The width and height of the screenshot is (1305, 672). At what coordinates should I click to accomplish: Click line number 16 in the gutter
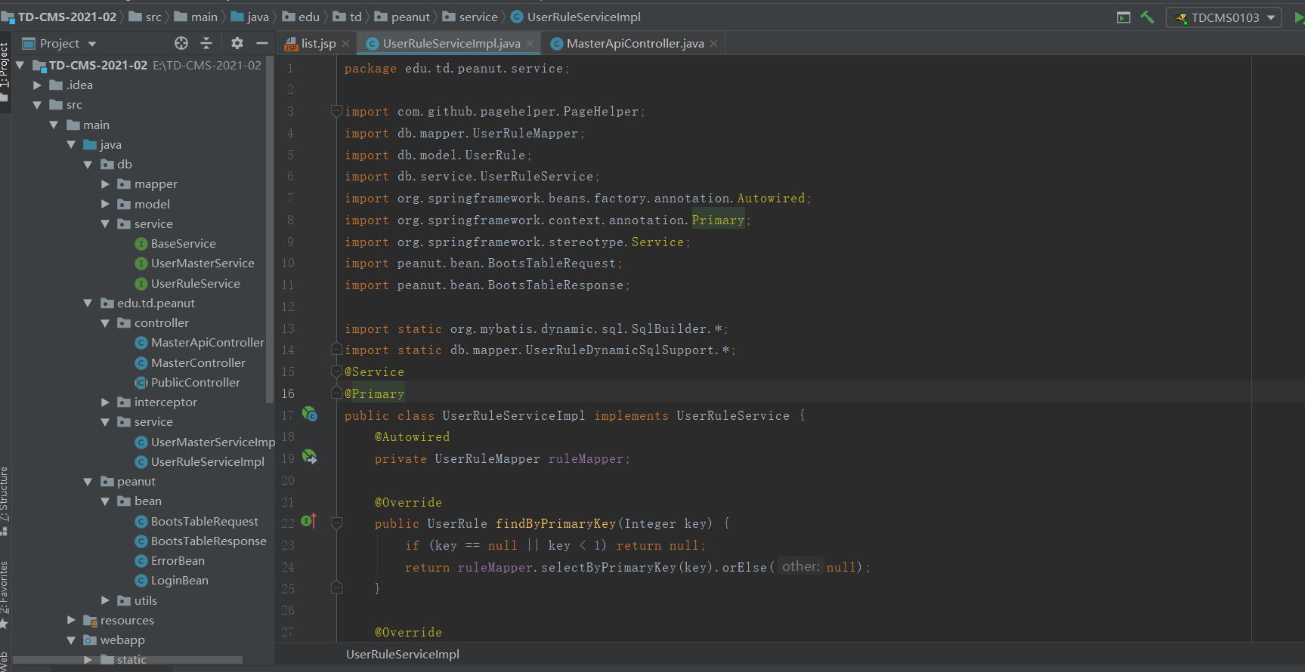tap(288, 393)
